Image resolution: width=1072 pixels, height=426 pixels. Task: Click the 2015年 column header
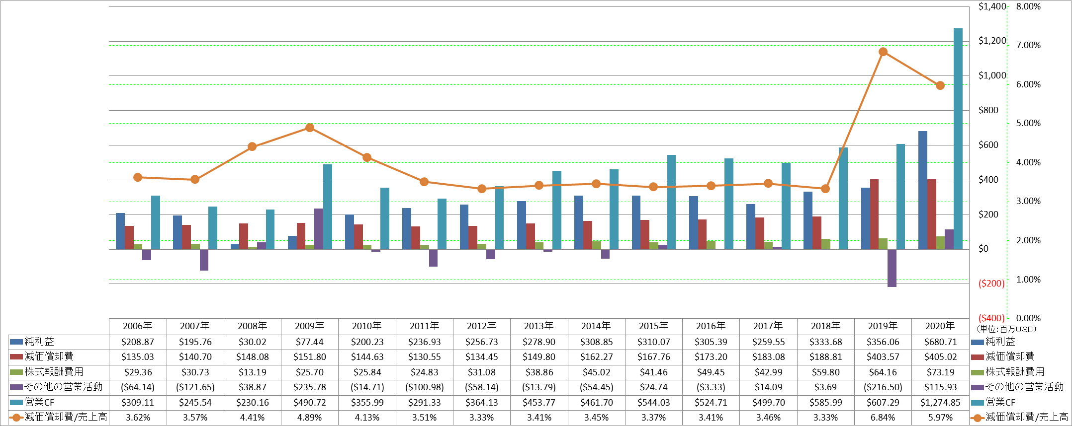[654, 326]
